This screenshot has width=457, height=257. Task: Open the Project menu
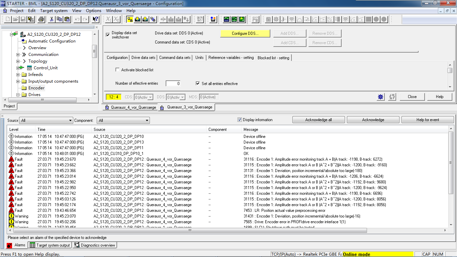point(17,10)
